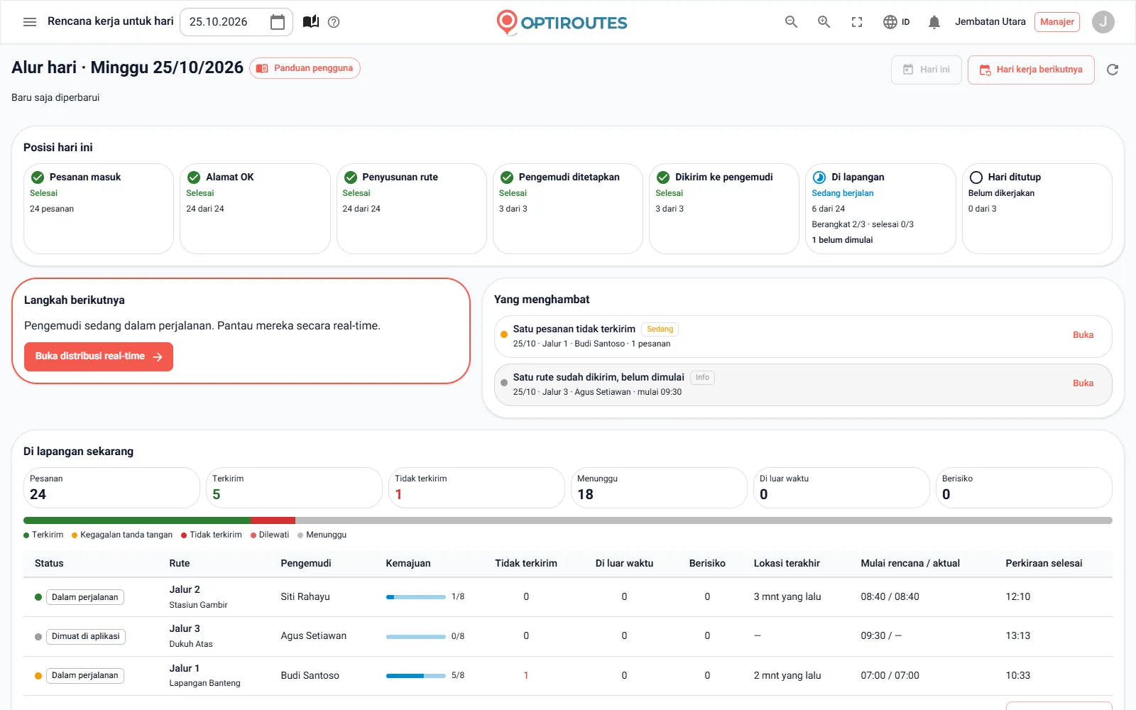Sort by Perkiraan selesai column header

pyautogui.click(x=1044, y=563)
